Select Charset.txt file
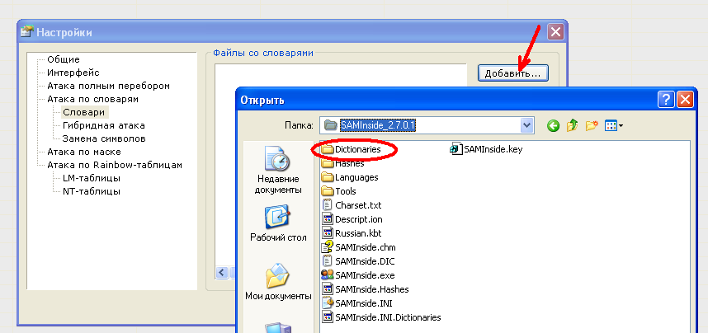Viewport: 708px width, 333px height. point(352,205)
